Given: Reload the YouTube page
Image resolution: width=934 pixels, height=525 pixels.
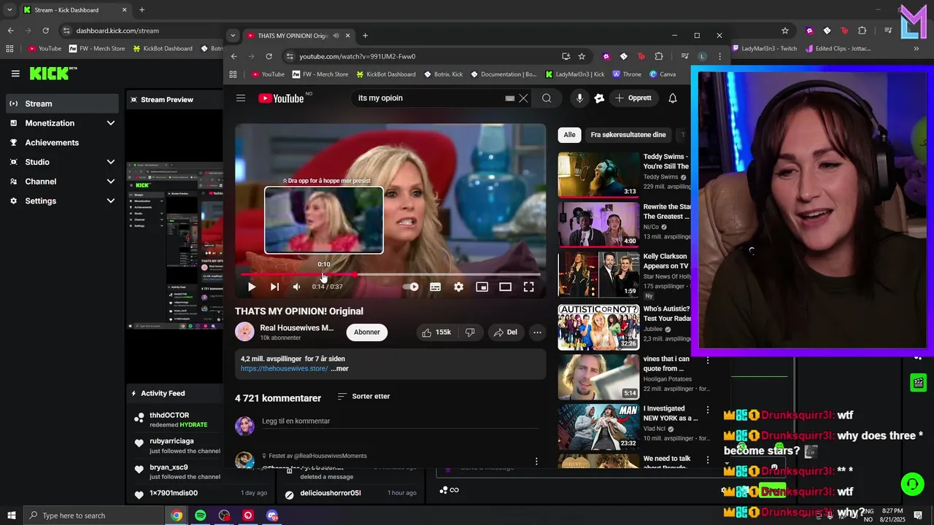Looking at the screenshot, I should click(269, 56).
